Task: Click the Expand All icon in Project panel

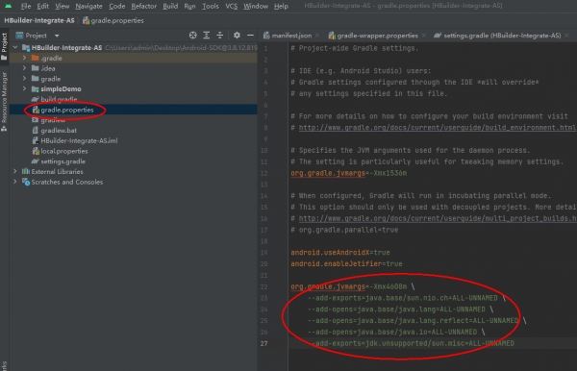Action: point(207,36)
